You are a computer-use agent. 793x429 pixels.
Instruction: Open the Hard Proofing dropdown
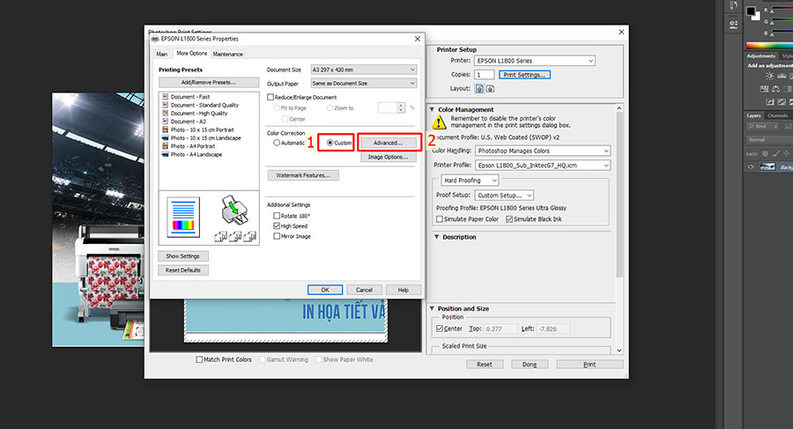point(470,180)
